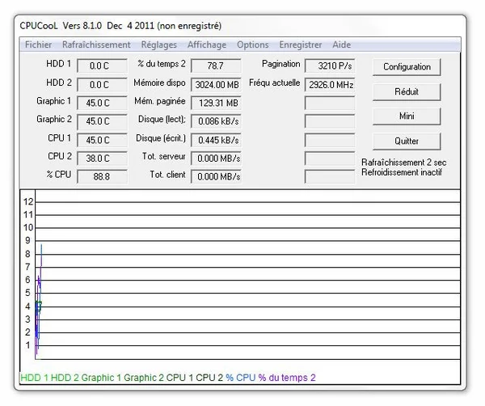Click the Configuration button
485x406 pixels.
(407, 67)
